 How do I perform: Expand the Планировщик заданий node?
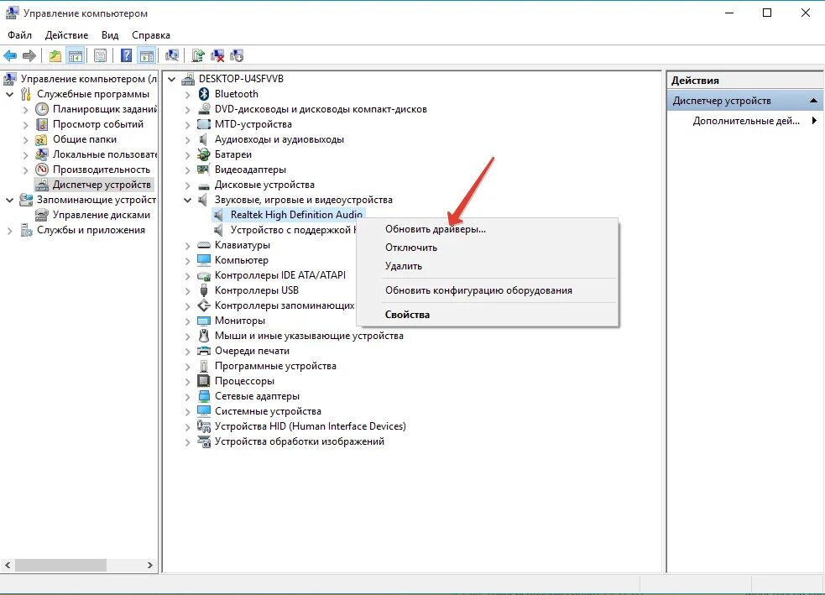coord(26,110)
